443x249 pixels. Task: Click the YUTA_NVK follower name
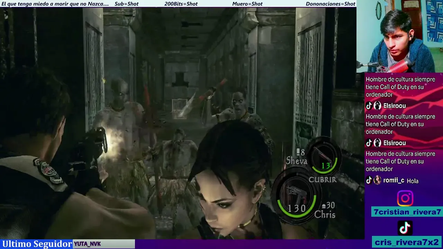pos(87,244)
